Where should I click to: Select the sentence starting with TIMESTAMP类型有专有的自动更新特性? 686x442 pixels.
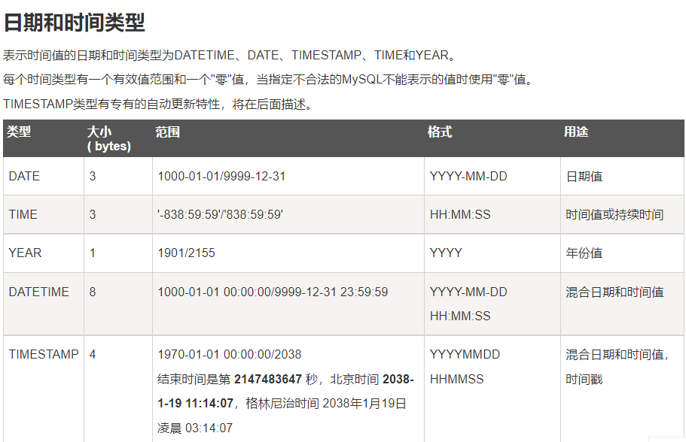click(x=157, y=104)
